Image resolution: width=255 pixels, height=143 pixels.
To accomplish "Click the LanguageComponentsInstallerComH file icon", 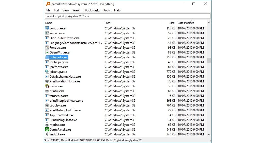I will [47, 43].
